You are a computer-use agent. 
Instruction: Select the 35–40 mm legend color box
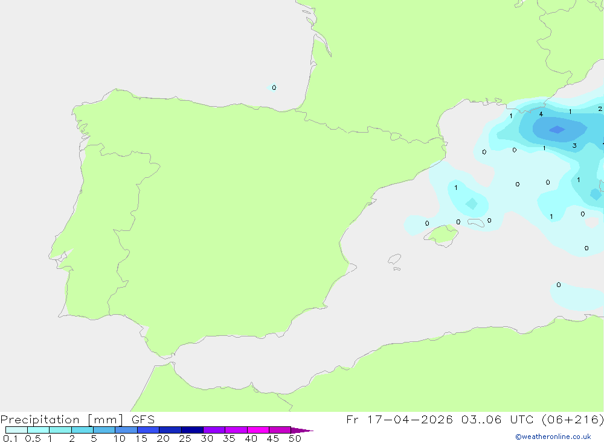pyautogui.click(x=236, y=430)
